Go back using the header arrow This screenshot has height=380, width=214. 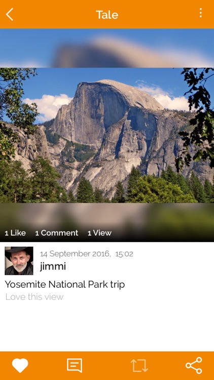click(10, 15)
